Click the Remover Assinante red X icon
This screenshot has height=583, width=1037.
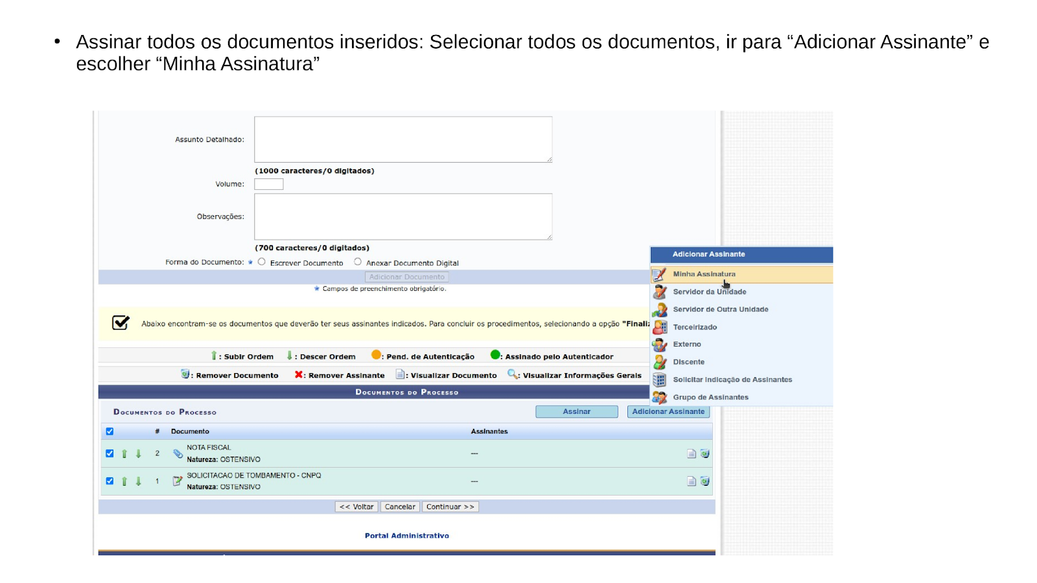(299, 374)
